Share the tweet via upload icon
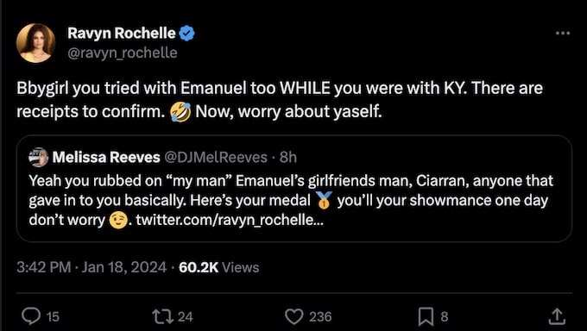This screenshot has width=587, height=331. (x=557, y=316)
